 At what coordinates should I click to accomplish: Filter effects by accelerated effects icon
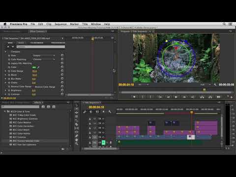(x=43, y=107)
